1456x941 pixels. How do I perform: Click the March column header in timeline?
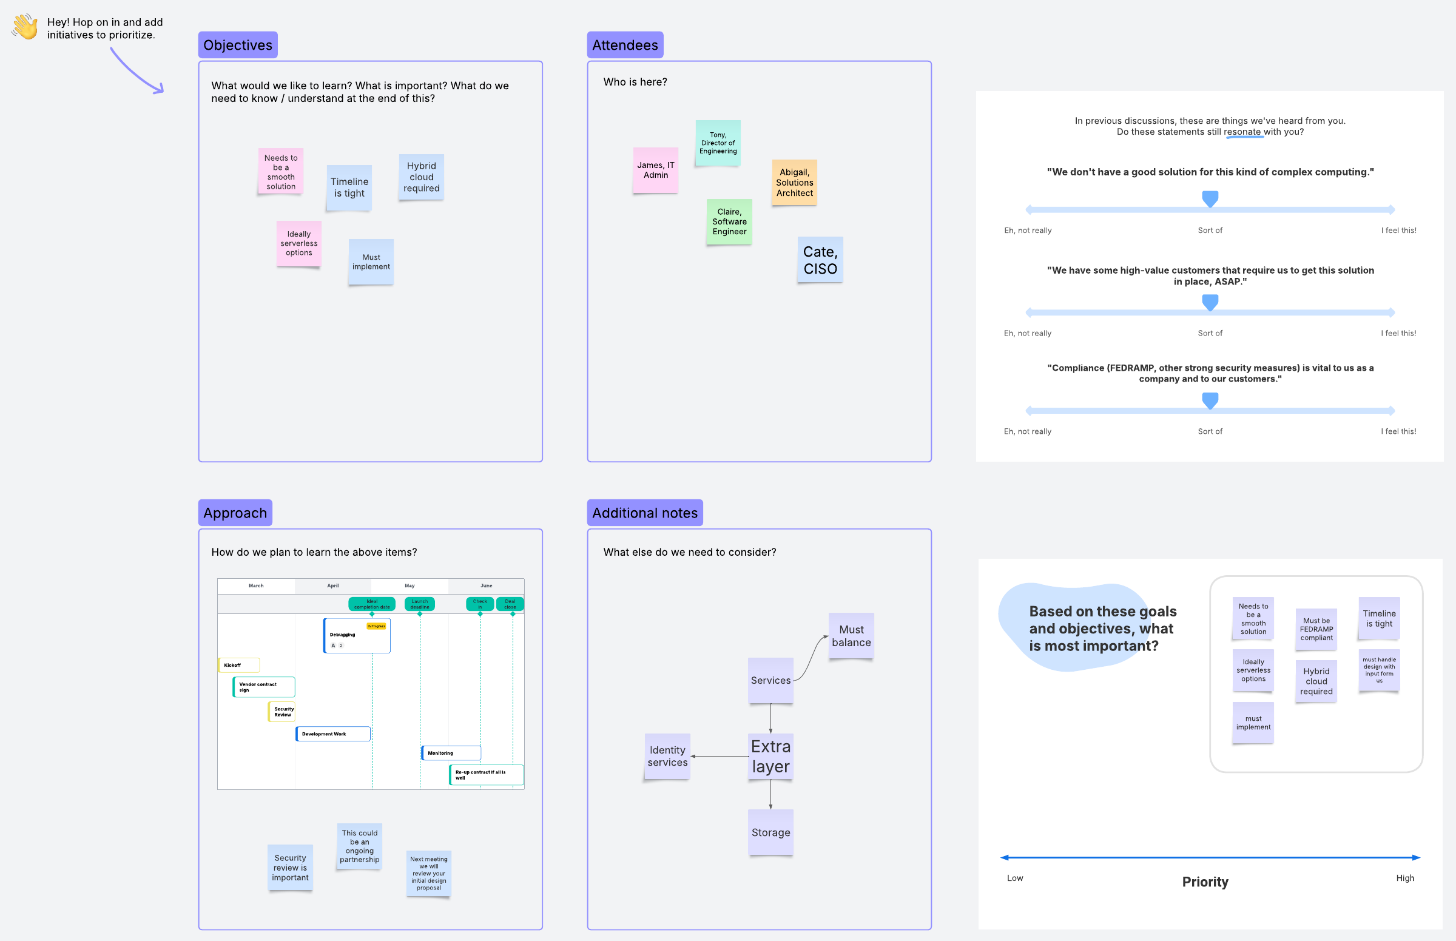256,585
